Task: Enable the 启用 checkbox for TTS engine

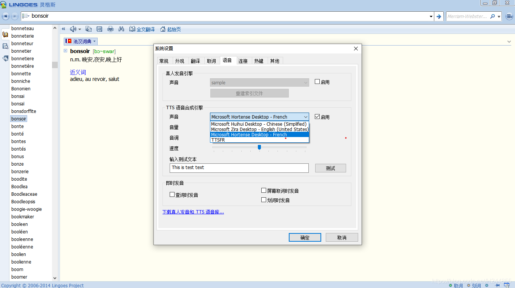Action: click(x=318, y=117)
